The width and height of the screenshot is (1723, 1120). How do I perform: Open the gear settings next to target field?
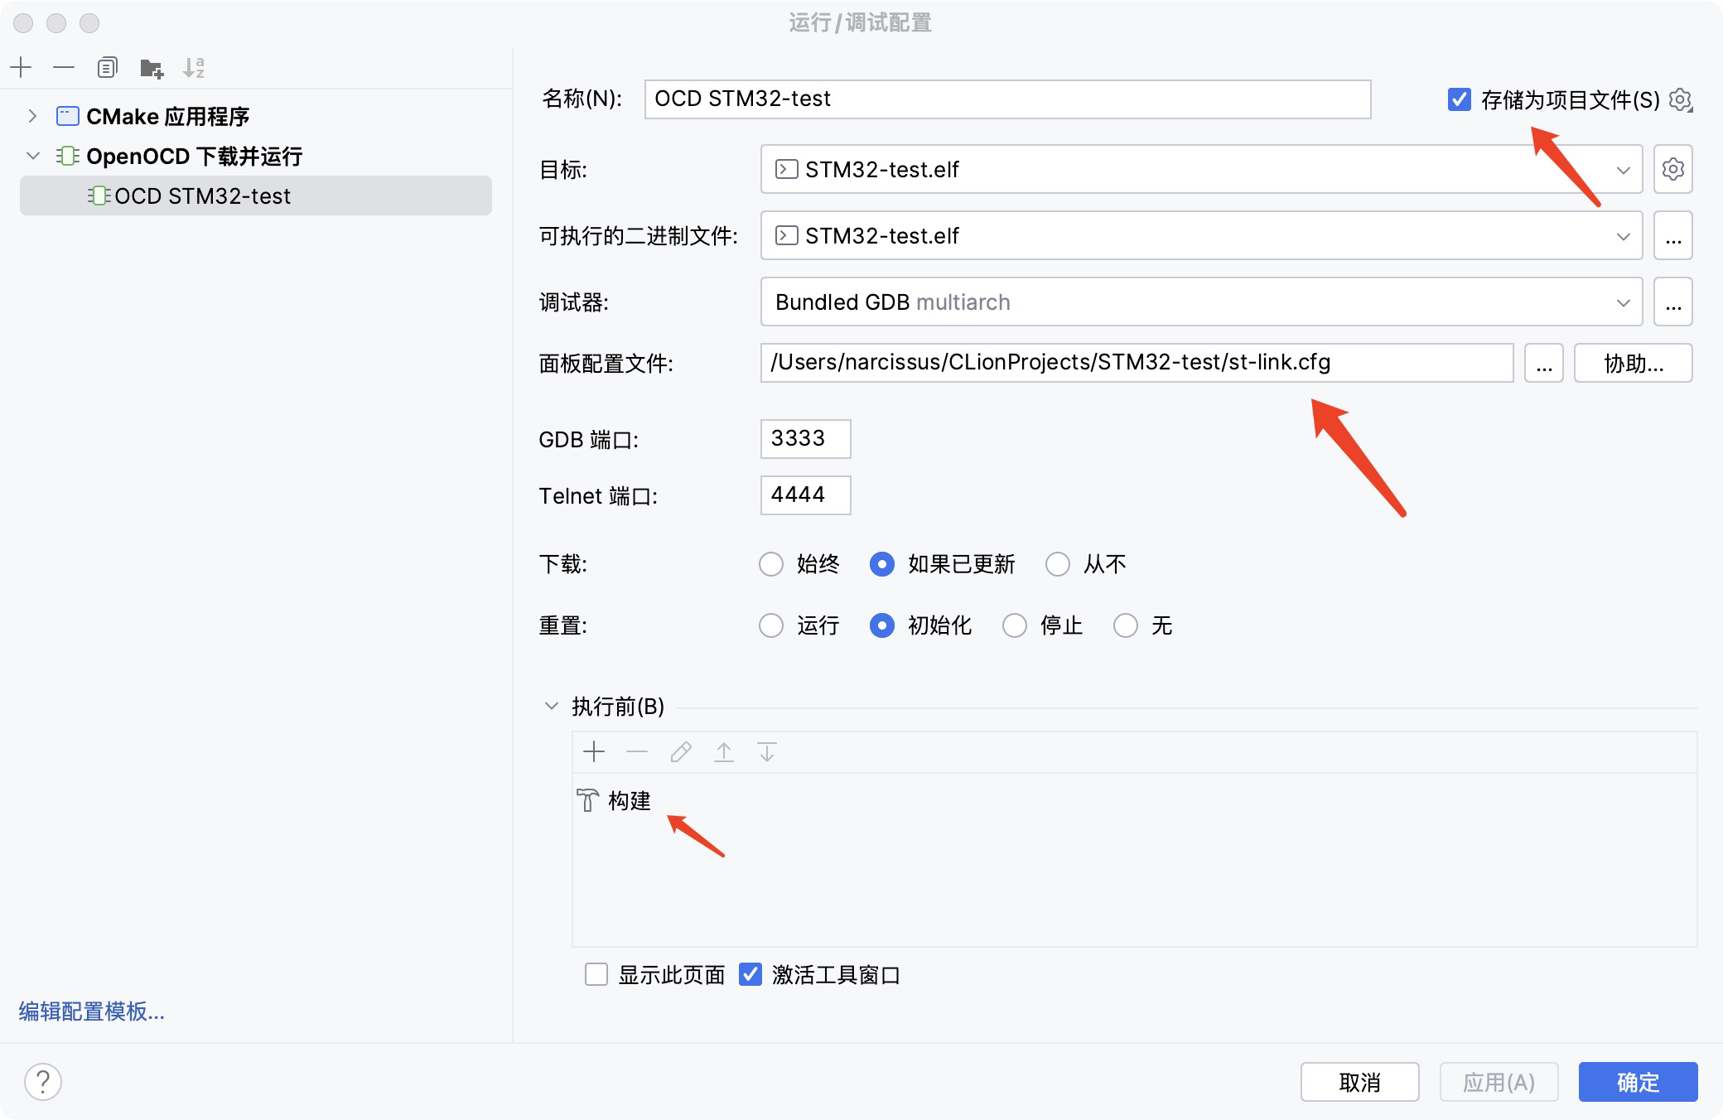click(x=1672, y=169)
